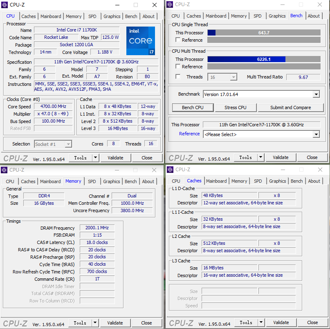Screen dimensions: 330x329
Task: Click Multi Thread Ratio value 9.67
Action: pos(303,77)
